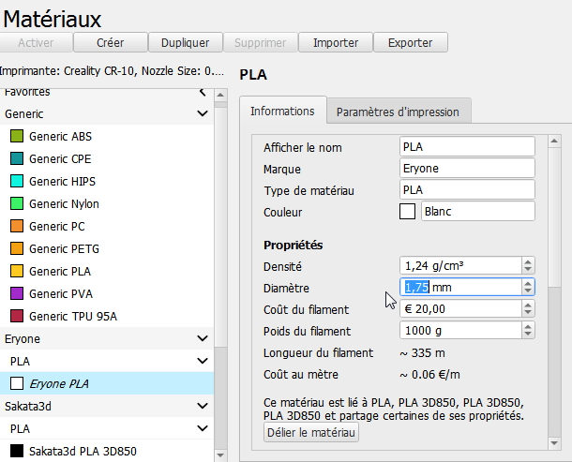Click the Créer button
This screenshot has width=572, height=462.
111,42
